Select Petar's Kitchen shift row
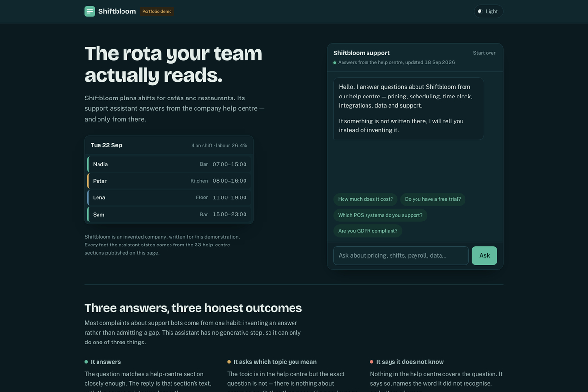The image size is (588, 392). click(x=169, y=181)
